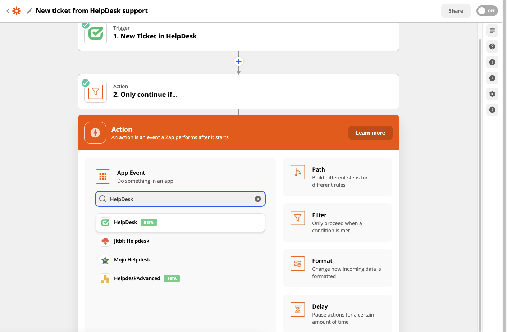Select the Filter built-in action
This screenshot has height=332, width=507.
pyautogui.click(x=337, y=222)
